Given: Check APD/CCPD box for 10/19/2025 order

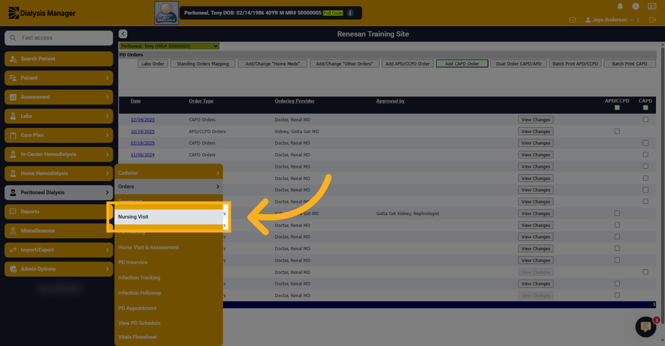Looking at the screenshot, I should tap(617, 131).
